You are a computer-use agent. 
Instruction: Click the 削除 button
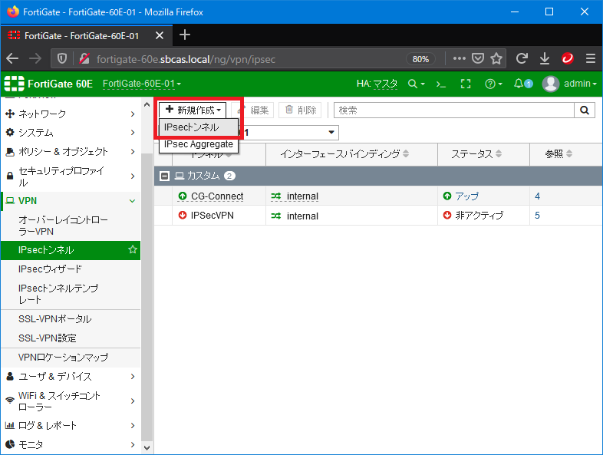(300, 110)
